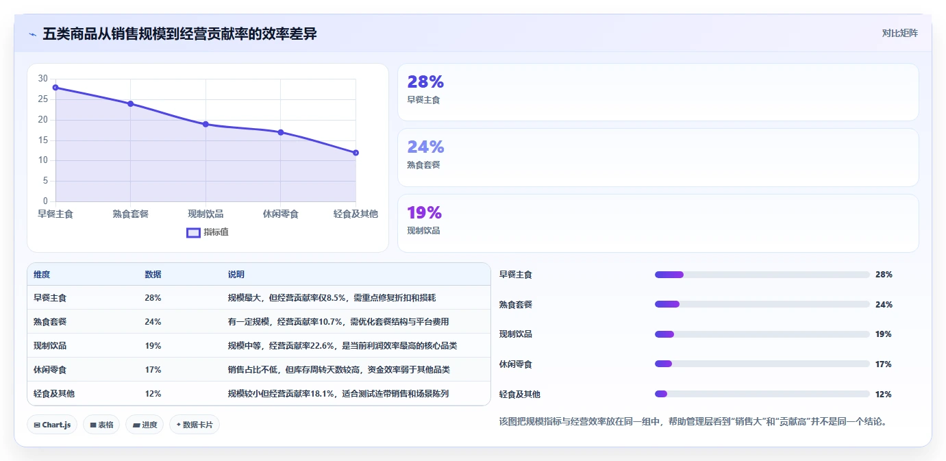Click the chart data point for 早餐主食

pos(55,87)
